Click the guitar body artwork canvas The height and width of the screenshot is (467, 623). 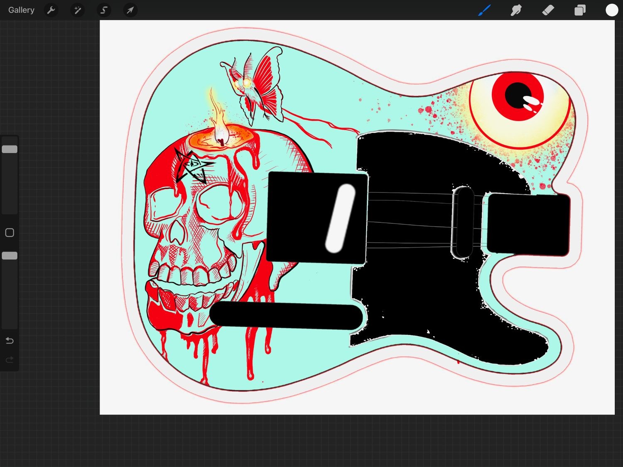(357, 217)
